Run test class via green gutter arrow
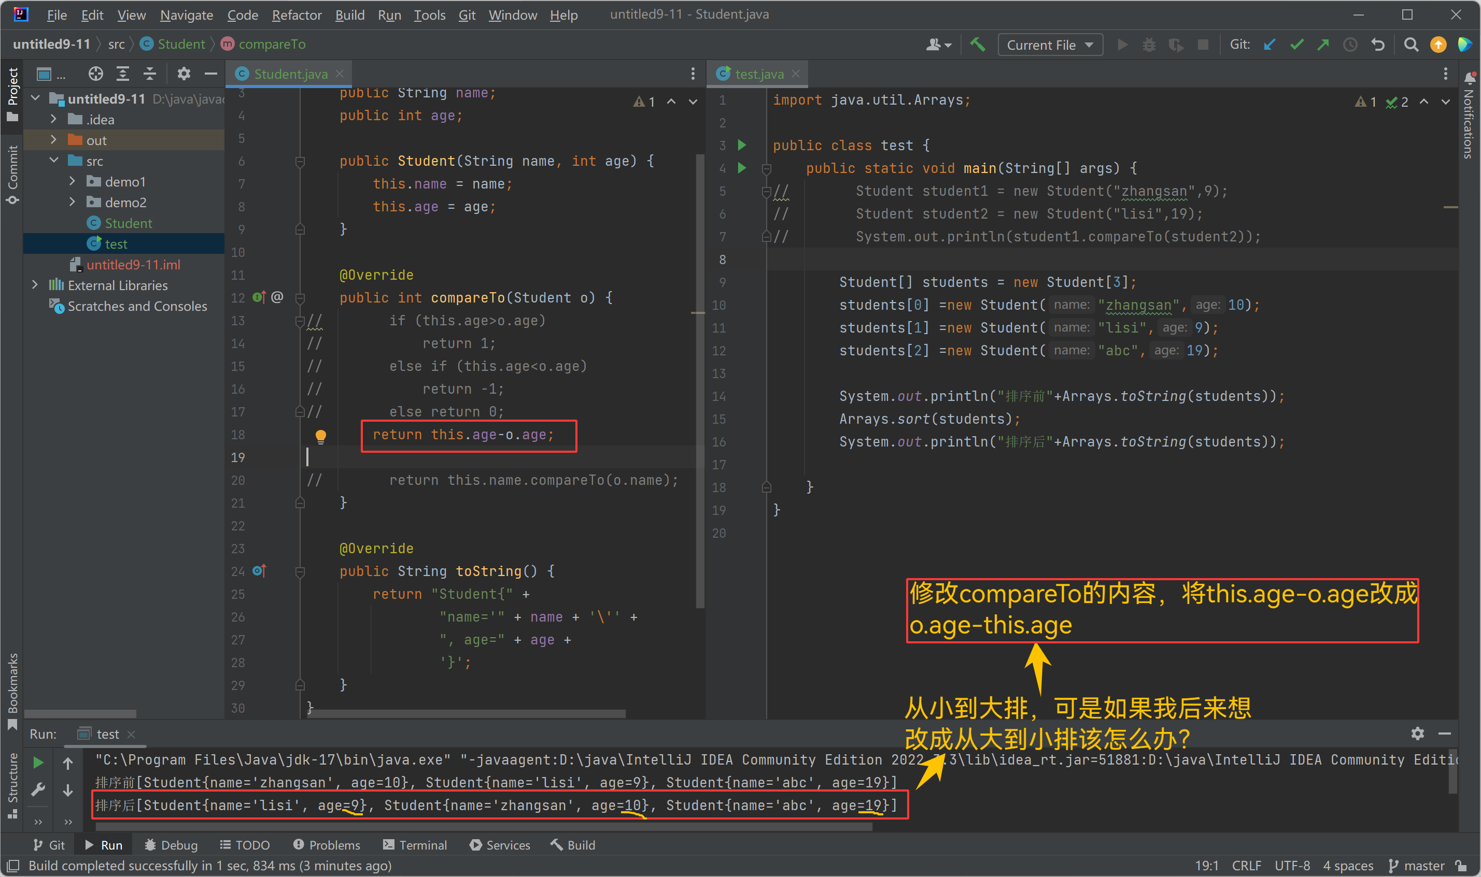The width and height of the screenshot is (1481, 877). (x=742, y=145)
